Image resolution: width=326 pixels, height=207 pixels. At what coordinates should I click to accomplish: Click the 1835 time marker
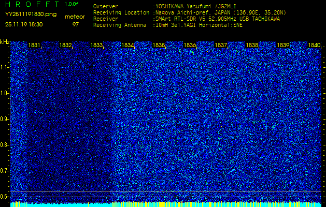159,45
